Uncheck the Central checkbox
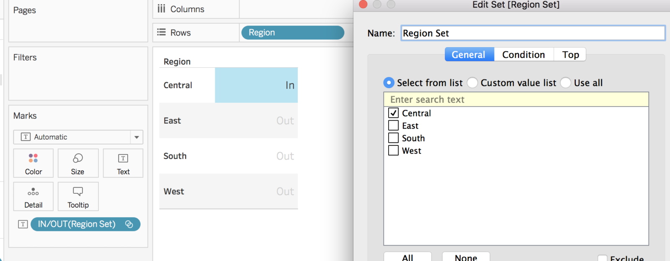The height and width of the screenshot is (261, 670). click(x=393, y=113)
